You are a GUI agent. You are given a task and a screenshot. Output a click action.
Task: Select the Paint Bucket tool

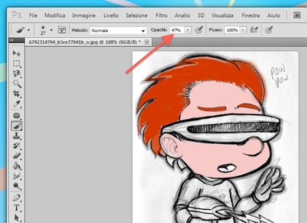pyautogui.click(x=17, y=166)
